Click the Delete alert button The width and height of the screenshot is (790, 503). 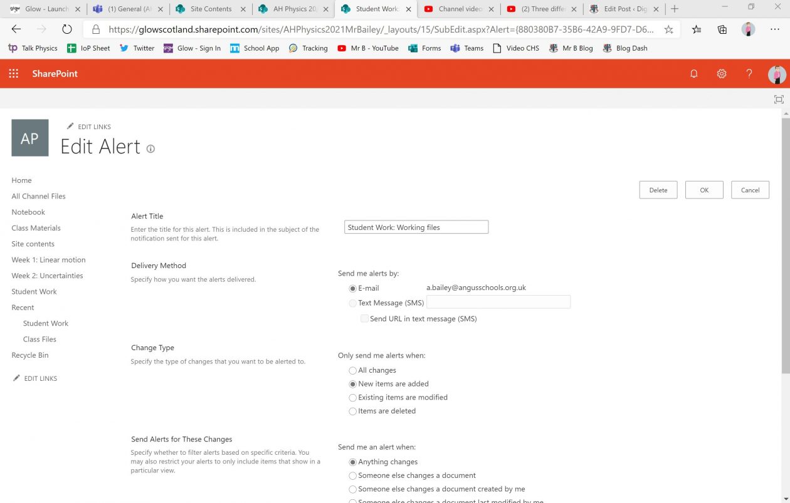pos(658,190)
